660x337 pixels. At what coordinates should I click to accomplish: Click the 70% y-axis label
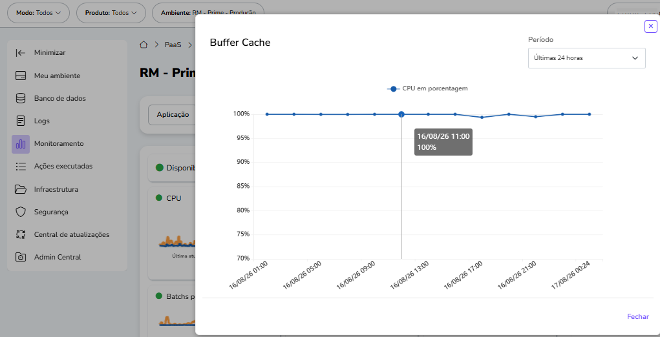243,258
